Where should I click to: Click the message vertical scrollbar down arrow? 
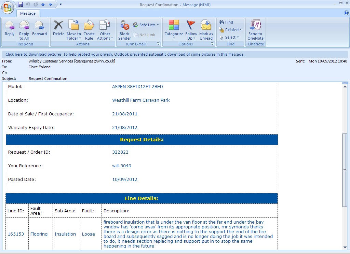(345, 247)
